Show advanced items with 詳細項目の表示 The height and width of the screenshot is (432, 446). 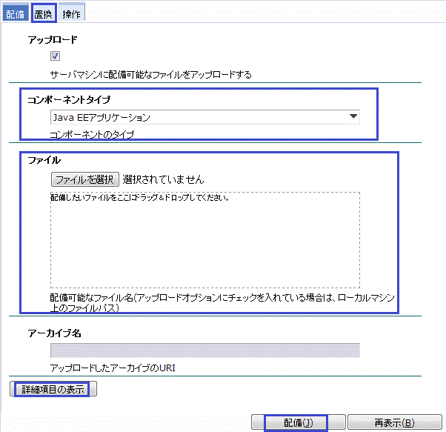[x=54, y=389]
